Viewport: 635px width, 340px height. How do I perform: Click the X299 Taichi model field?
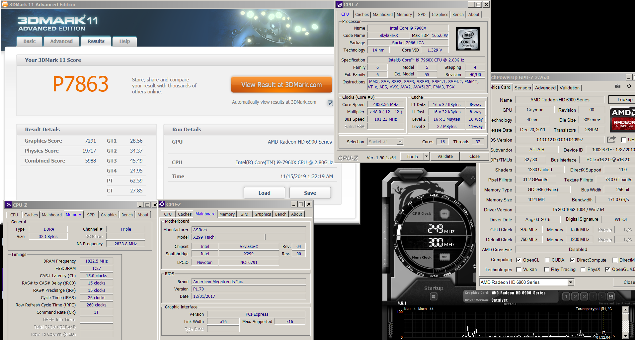click(x=228, y=237)
